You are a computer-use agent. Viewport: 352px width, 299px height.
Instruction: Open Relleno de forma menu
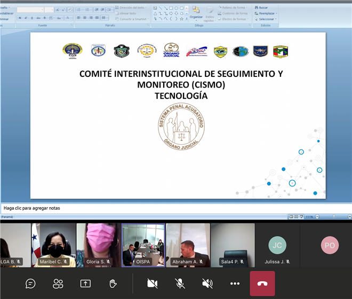pyautogui.click(x=233, y=7)
